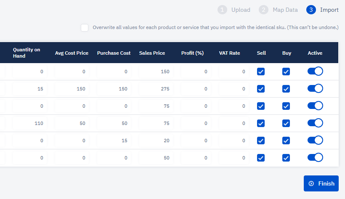Image resolution: width=345 pixels, height=199 pixels.
Task: Click the Sales Price field showing 50
Action: (156, 158)
